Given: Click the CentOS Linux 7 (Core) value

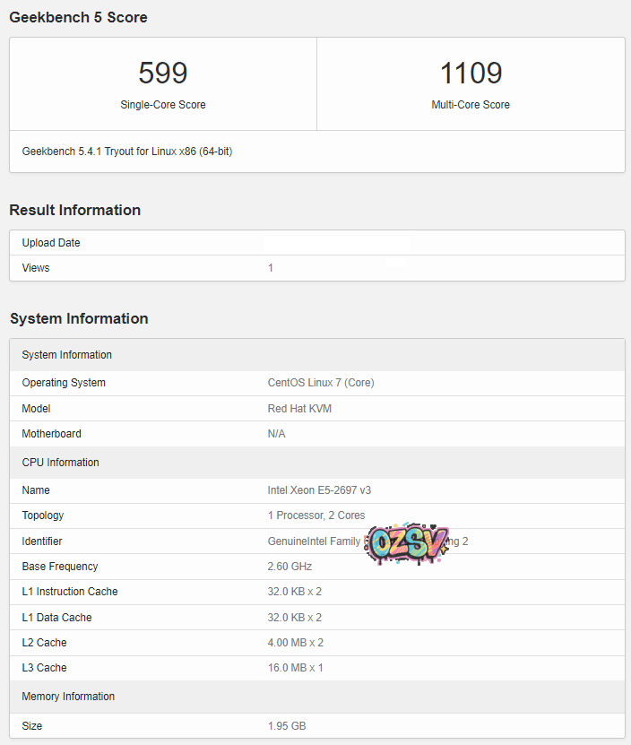Looking at the screenshot, I should pyautogui.click(x=321, y=383).
